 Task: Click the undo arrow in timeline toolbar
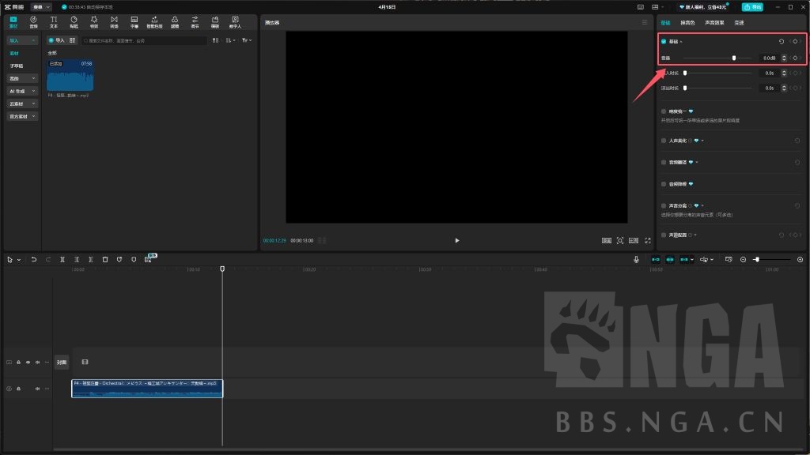34,259
